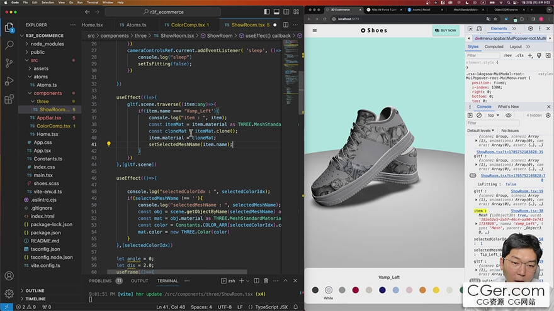Toggle the primary side bar layout

(x=267, y=12)
